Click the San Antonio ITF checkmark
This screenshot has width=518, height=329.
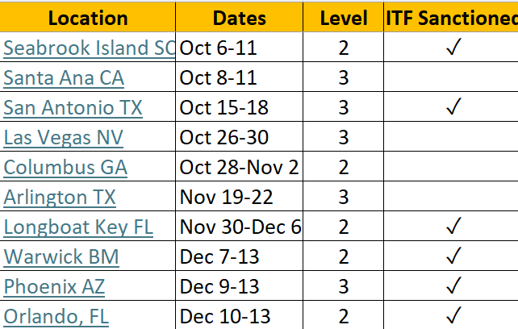coord(453,106)
